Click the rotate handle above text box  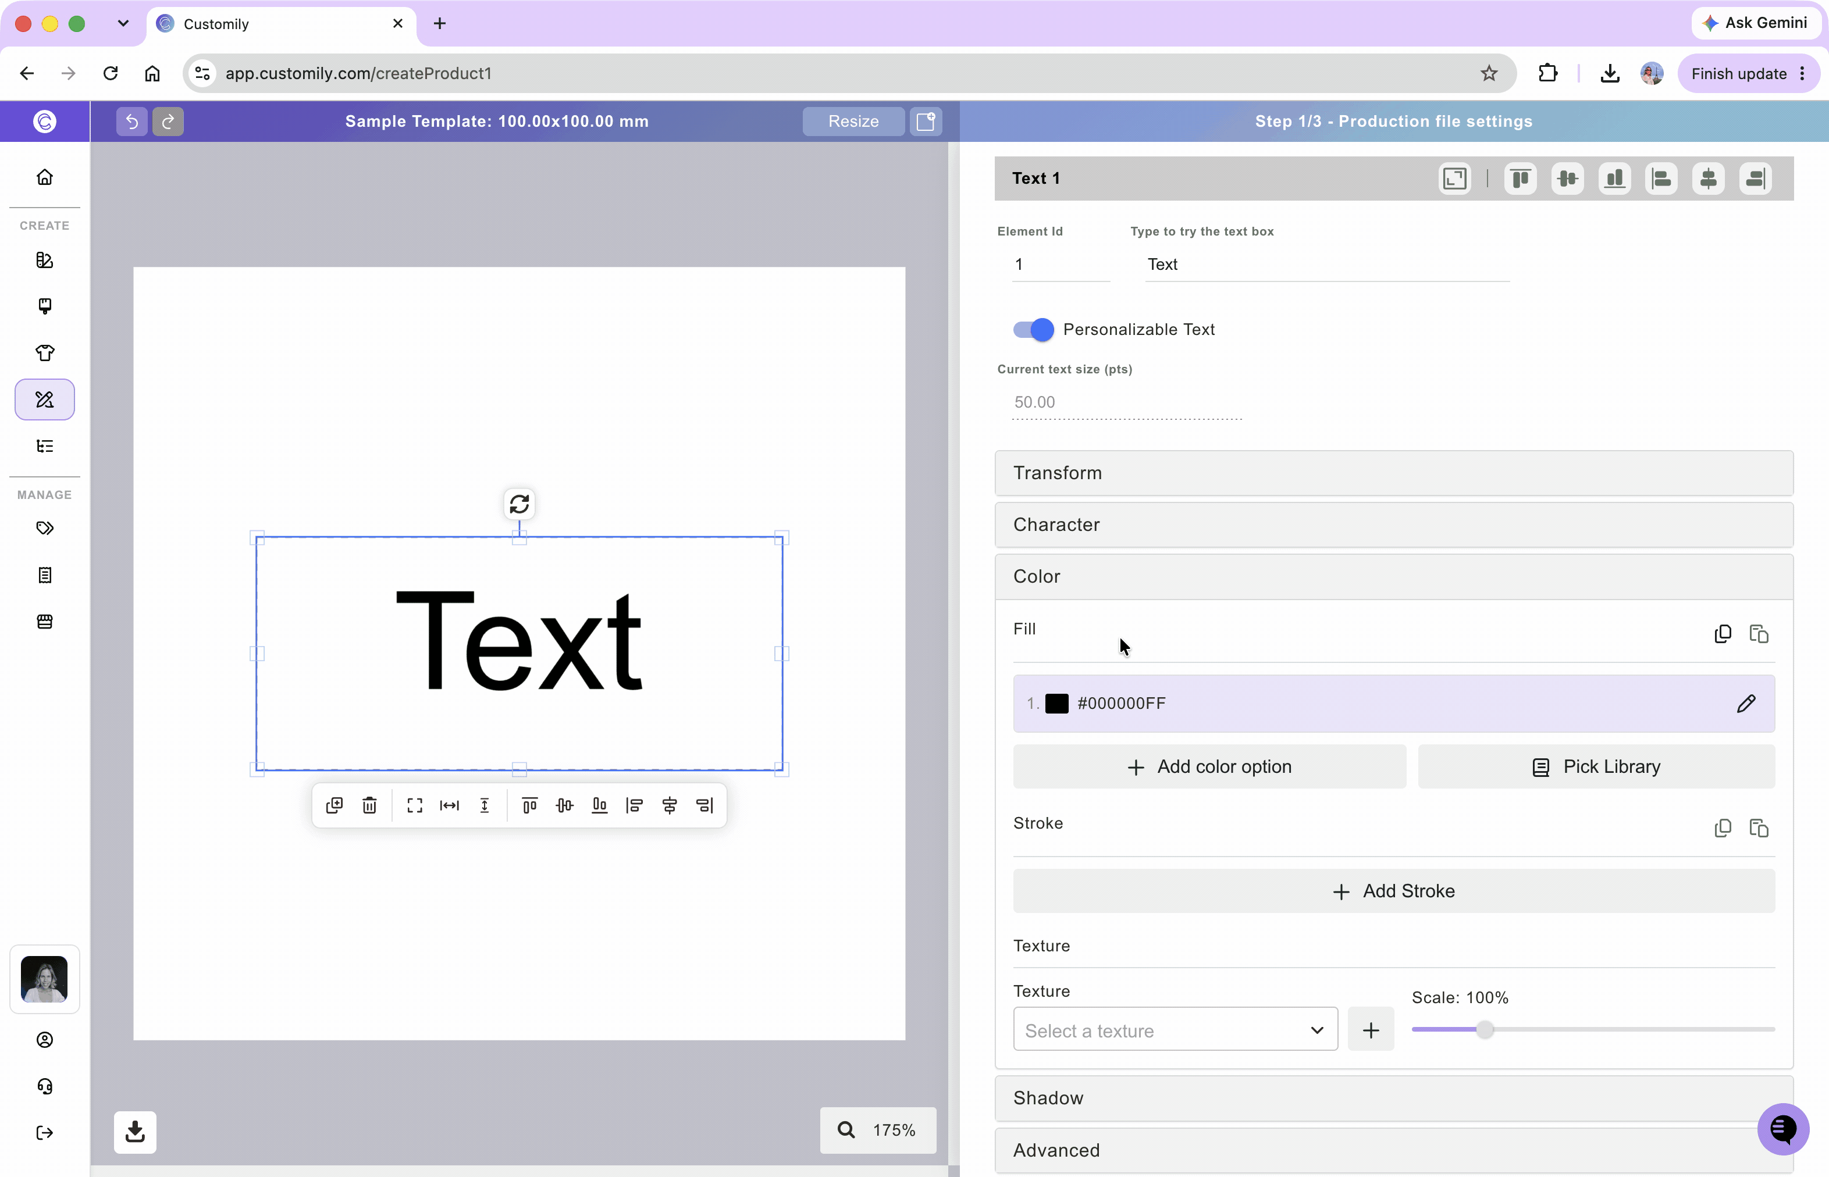[519, 504]
